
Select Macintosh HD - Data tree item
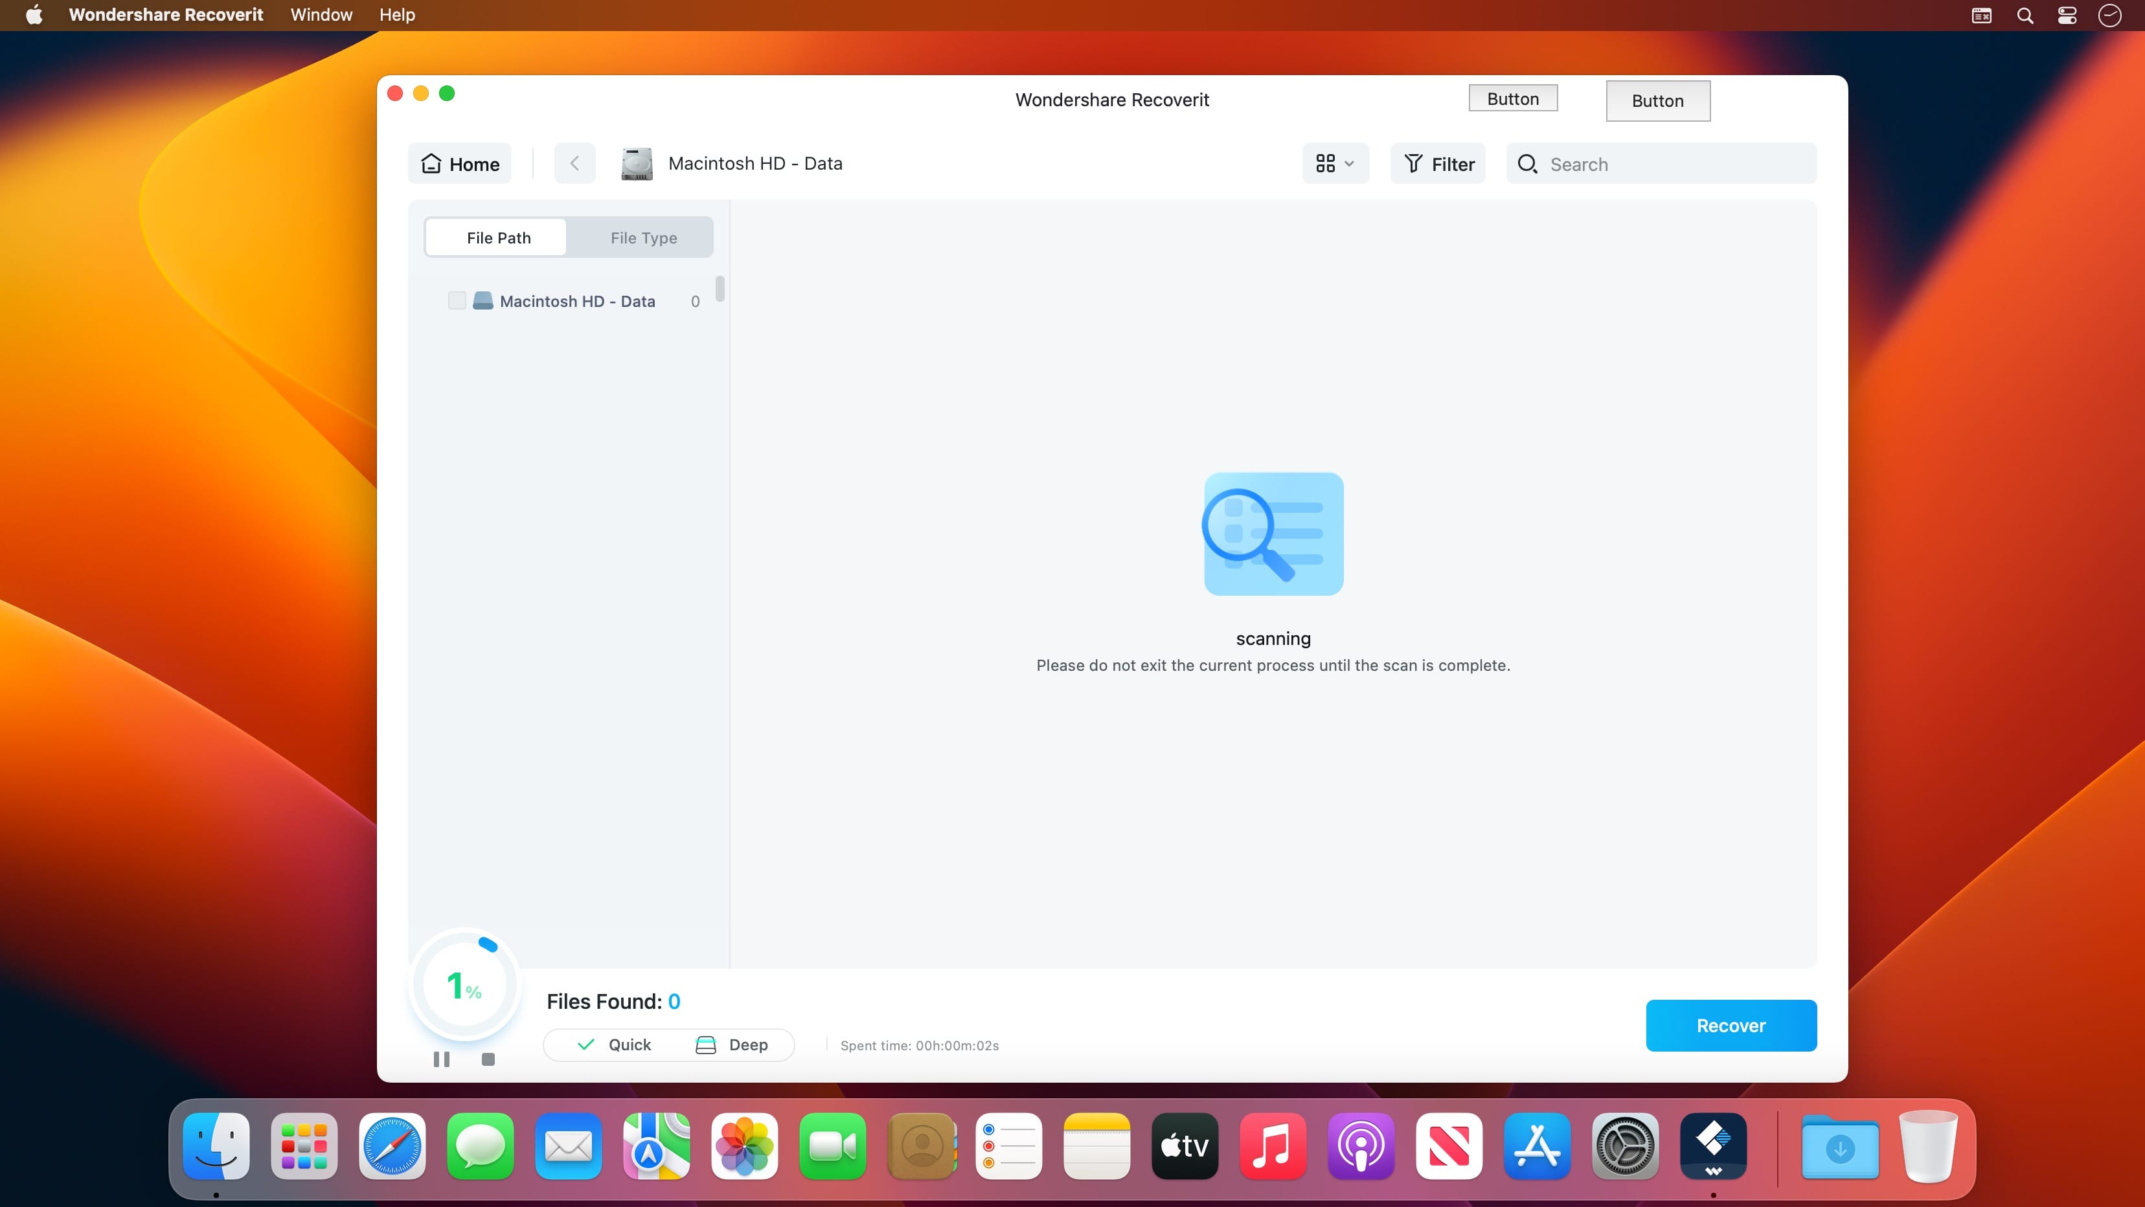coord(576,301)
